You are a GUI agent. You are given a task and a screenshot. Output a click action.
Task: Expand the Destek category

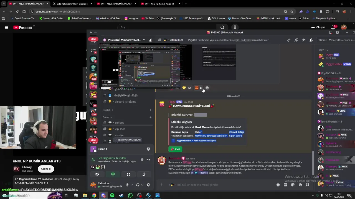[108, 110]
